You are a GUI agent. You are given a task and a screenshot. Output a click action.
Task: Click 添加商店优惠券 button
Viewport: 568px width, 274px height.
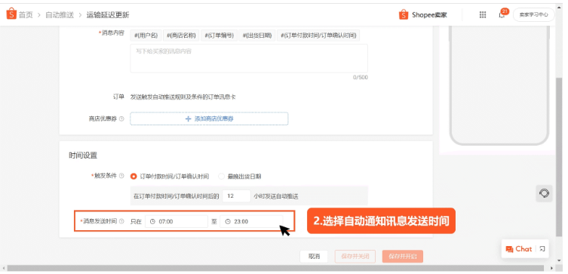tap(209, 119)
